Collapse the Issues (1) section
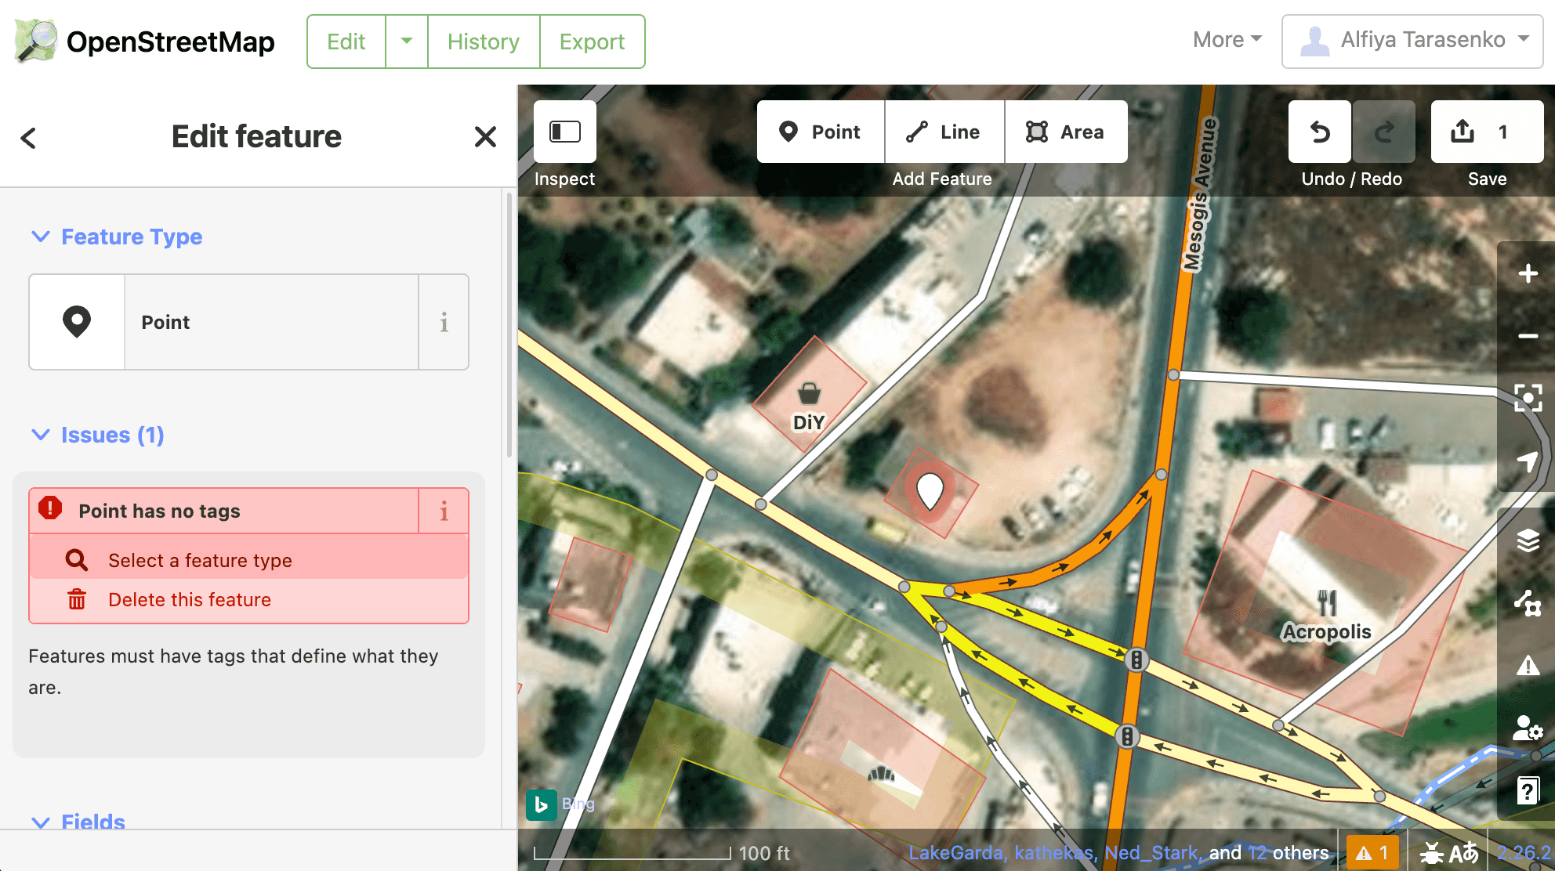Viewport: 1555px width, 871px height. [x=97, y=435]
